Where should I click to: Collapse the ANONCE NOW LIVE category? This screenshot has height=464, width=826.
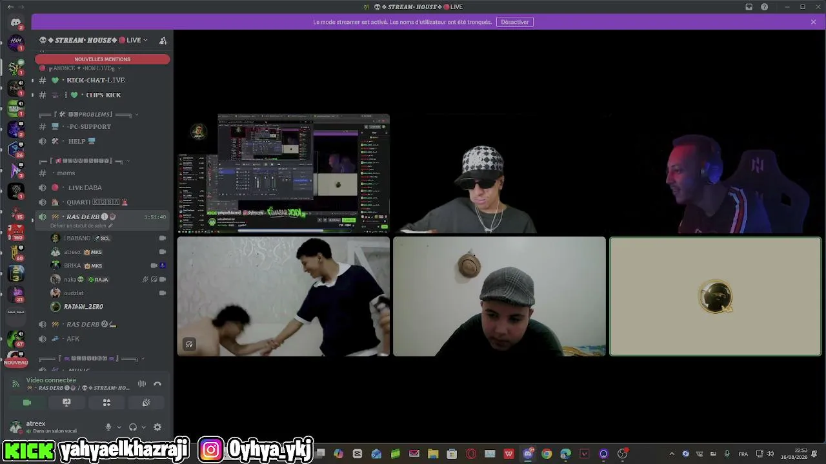(81, 68)
